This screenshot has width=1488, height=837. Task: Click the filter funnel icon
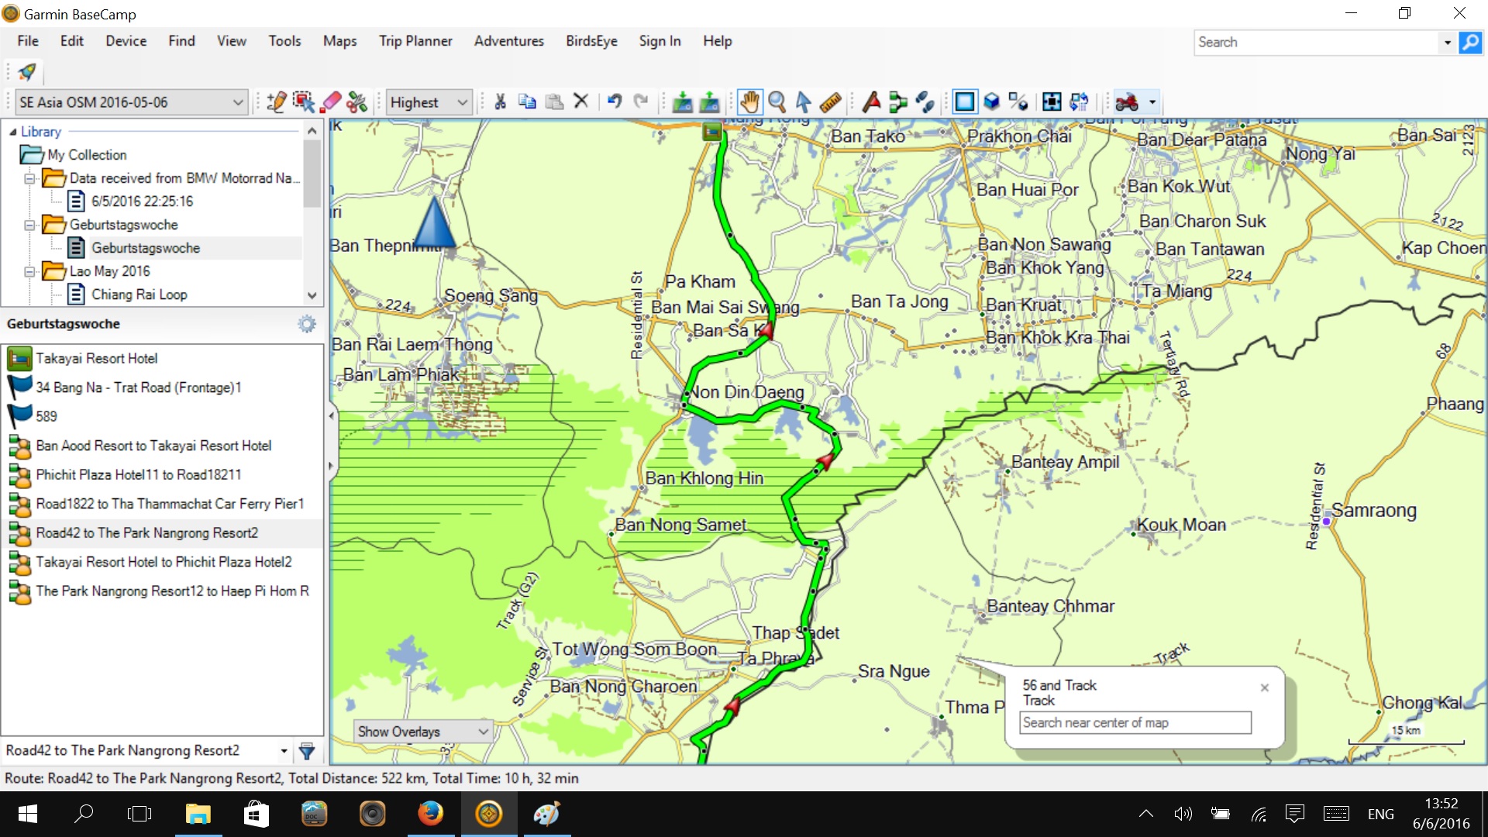tap(307, 750)
